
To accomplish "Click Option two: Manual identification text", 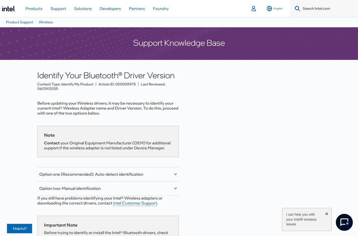I will point(70,188).
